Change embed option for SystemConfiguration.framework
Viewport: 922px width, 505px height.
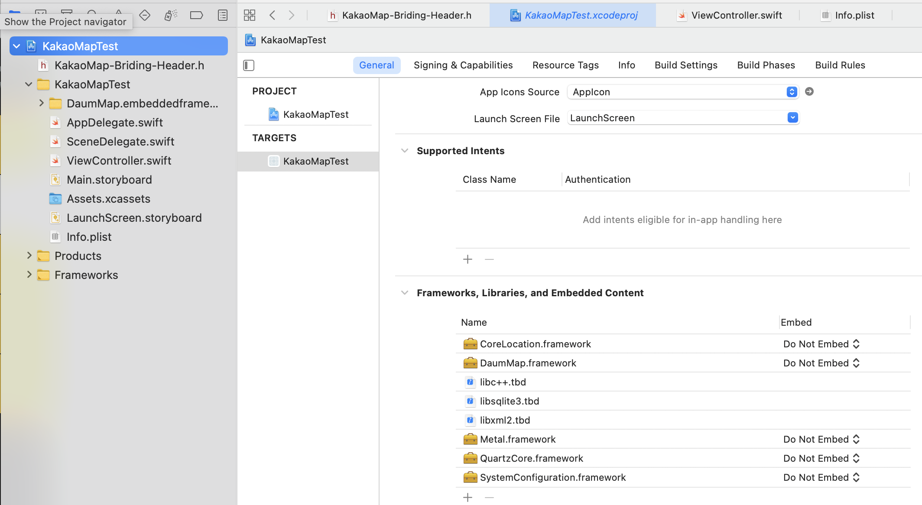click(x=821, y=477)
